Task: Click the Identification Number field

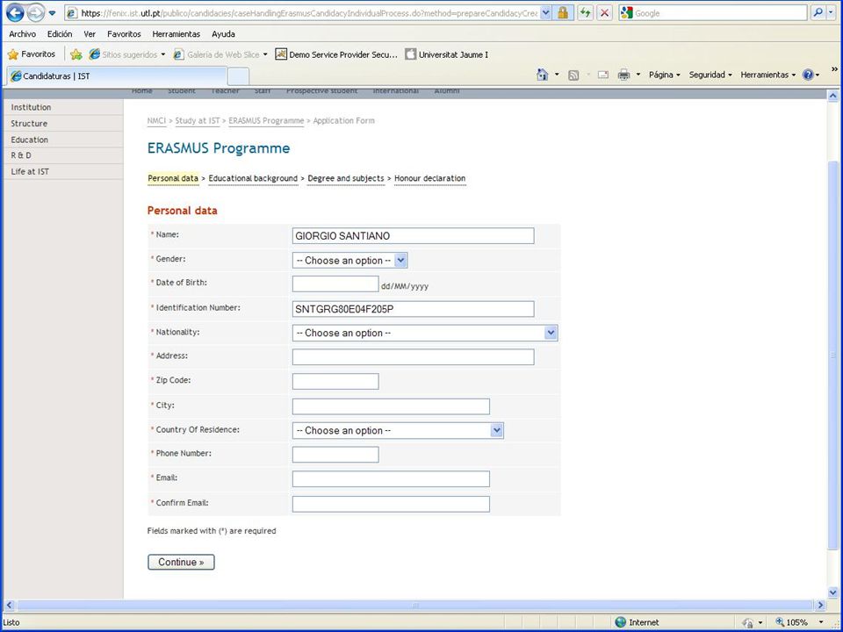Action: pyautogui.click(x=414, y=308)
